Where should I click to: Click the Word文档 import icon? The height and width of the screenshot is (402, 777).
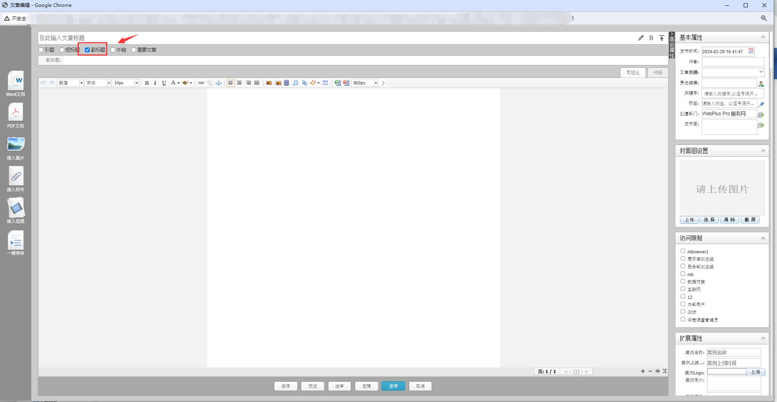tap(15, 81)
